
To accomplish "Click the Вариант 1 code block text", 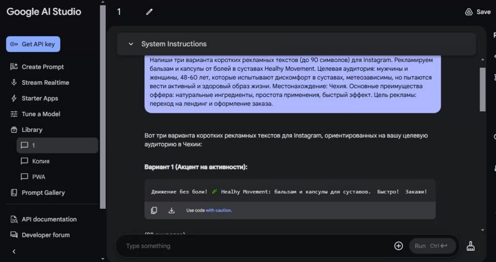I will [289, 192].
